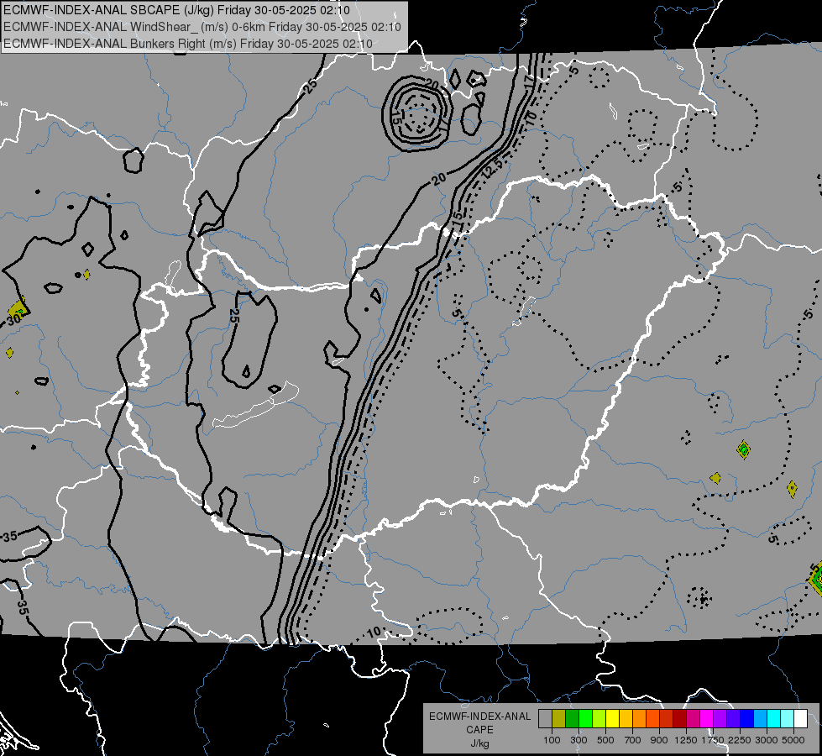
Task: Click the purple swatch right of 1750
Action: click(x=720, y=719)
